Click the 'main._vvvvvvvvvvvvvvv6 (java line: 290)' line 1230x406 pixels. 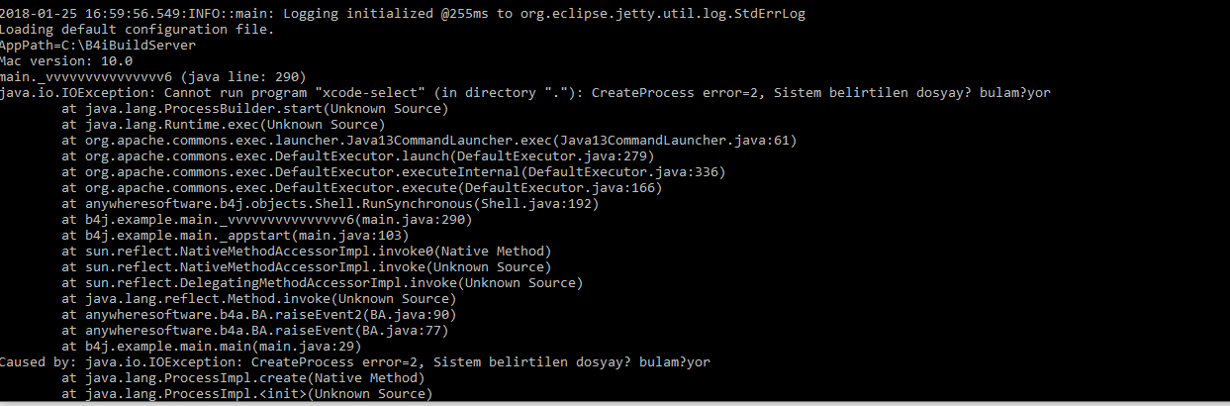point(153,76)
